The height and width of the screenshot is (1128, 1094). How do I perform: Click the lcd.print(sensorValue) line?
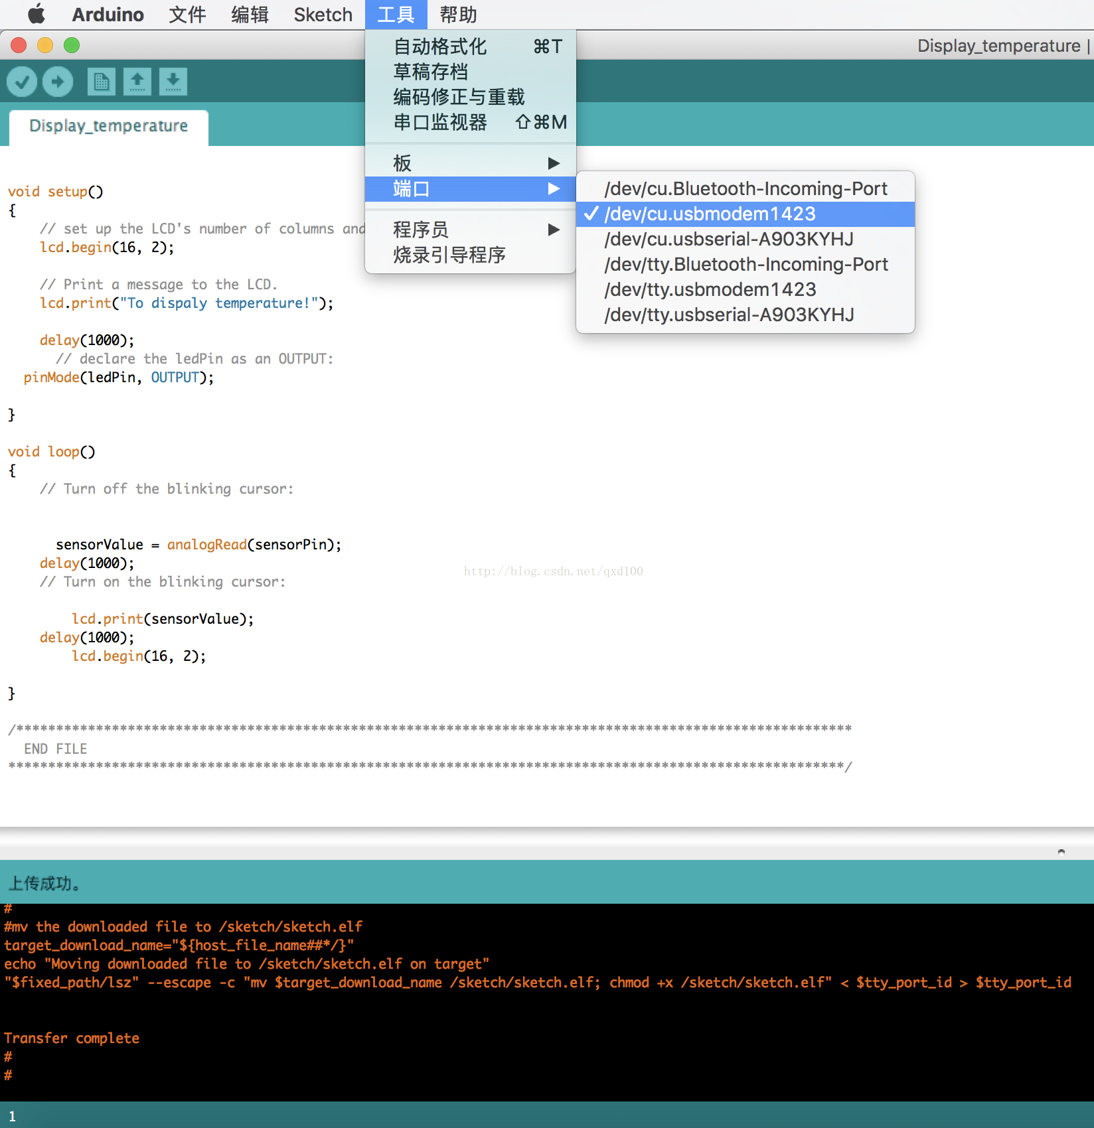[163, 619]
